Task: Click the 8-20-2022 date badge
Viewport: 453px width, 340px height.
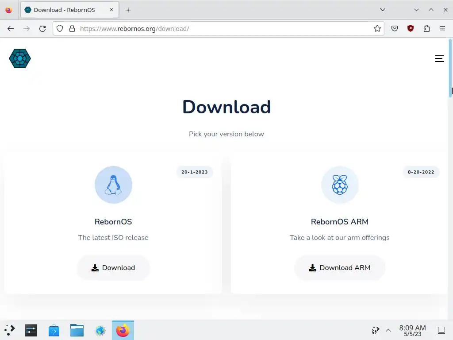Action: (421, 172)
